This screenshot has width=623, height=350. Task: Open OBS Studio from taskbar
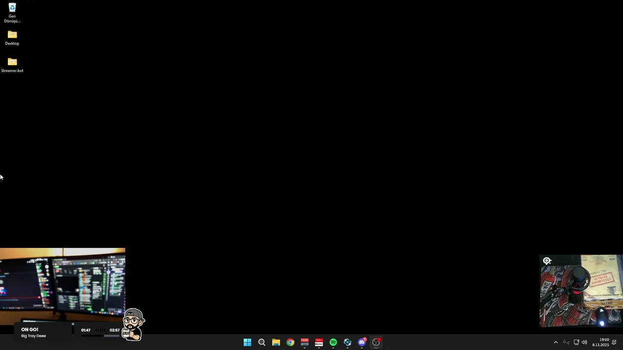click(x=376, y=342)
